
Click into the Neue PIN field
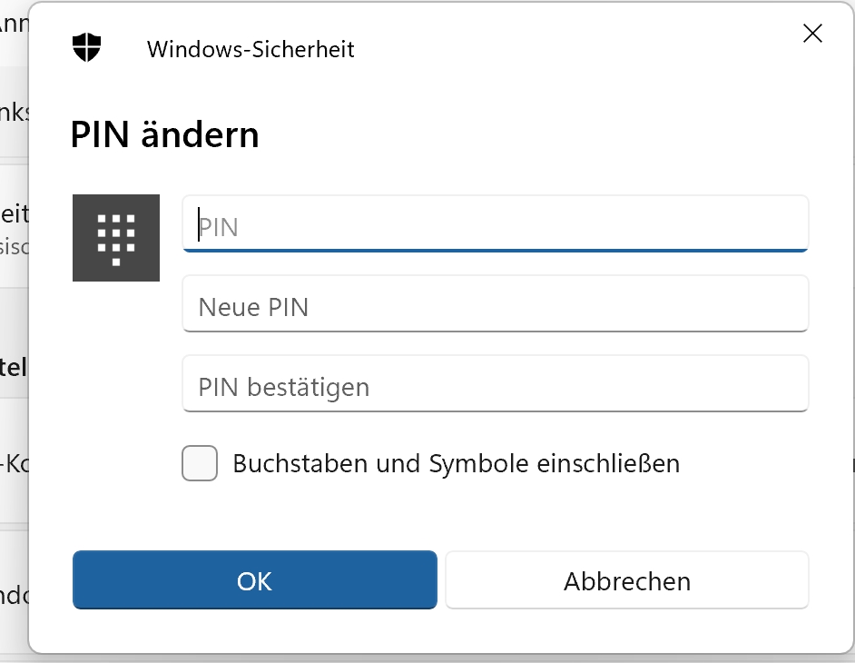coord(495,306)
